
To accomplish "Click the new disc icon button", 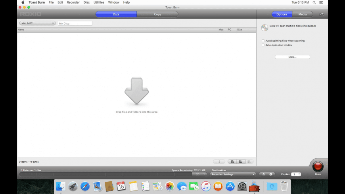I will 232,162.
